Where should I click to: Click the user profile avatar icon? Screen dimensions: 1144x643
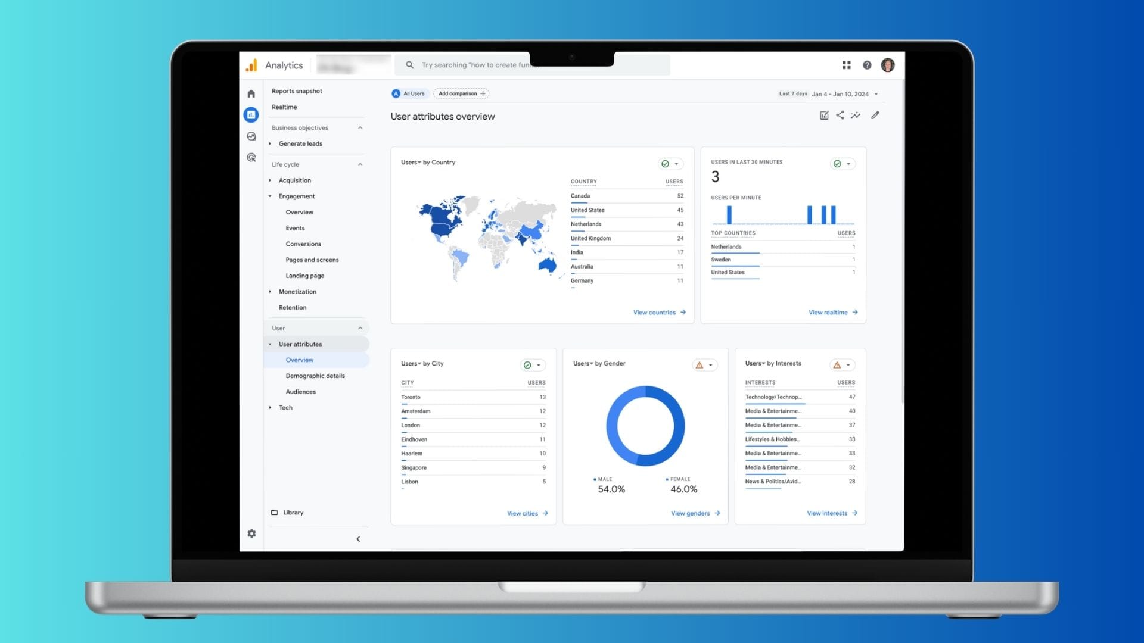(888, 64)
